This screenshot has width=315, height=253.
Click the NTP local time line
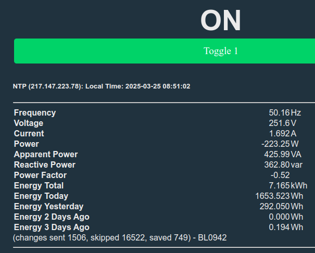tap(102, 86)
